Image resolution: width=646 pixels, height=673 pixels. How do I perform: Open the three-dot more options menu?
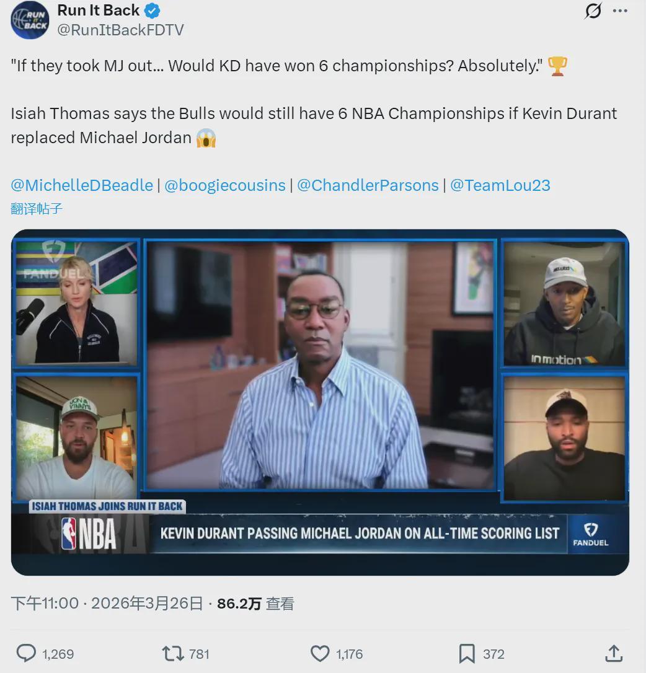(x=620, y=11)
